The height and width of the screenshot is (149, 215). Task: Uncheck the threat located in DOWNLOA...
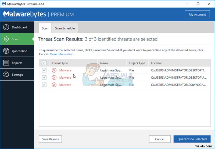44,85
